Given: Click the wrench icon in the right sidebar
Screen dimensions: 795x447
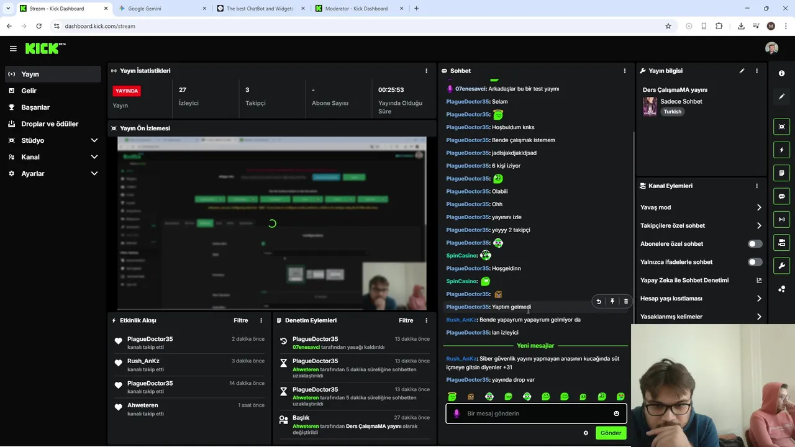Looking at the screenshot, I should (x=781, y=266).
